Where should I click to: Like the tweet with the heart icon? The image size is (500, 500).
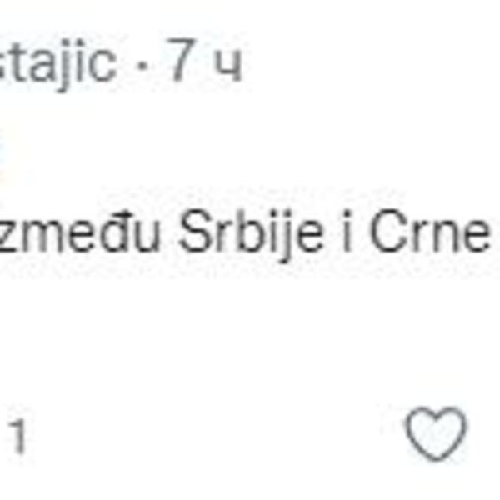(x=436, y=435)
